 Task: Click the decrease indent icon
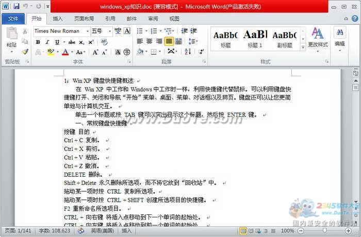coord(185,31)
